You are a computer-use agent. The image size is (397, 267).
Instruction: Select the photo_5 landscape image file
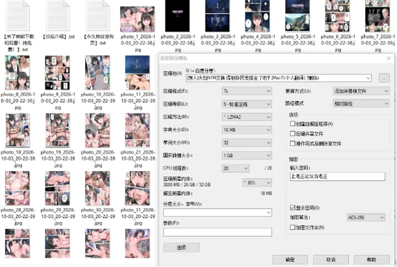[297, 16]
